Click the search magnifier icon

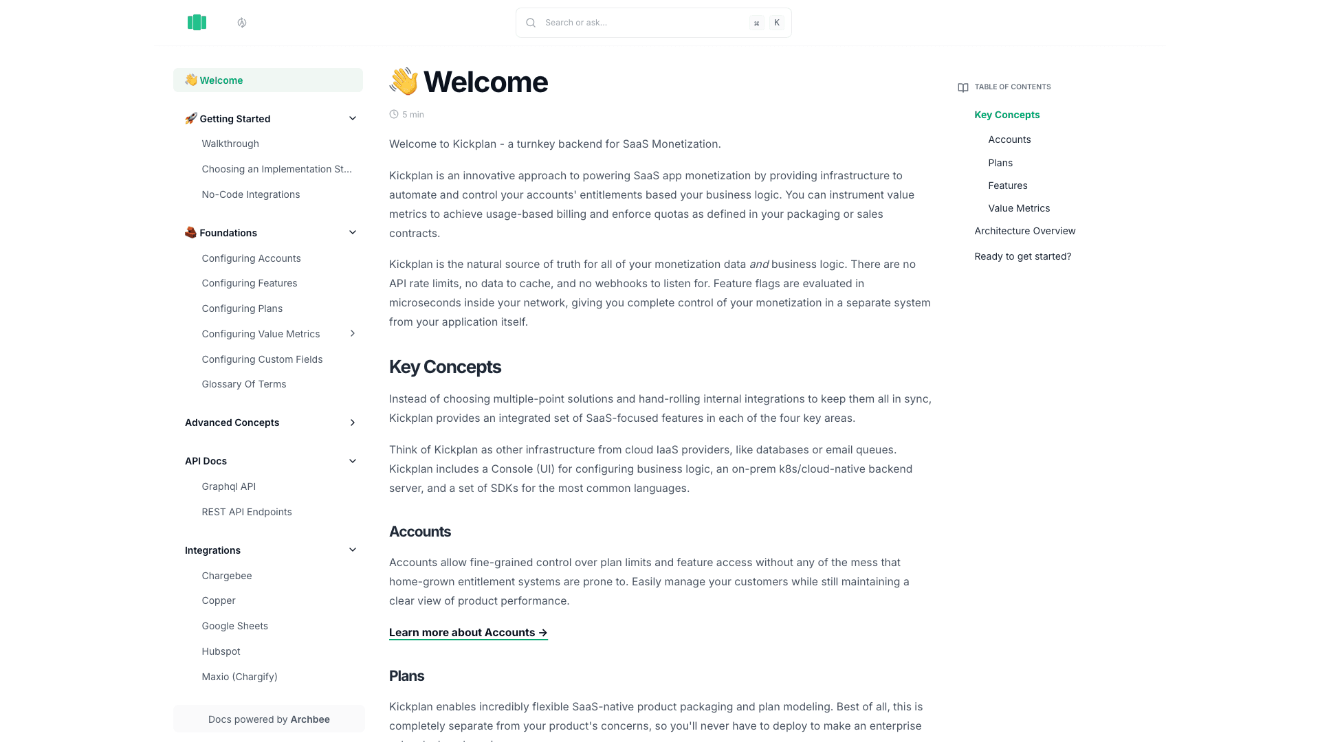point(531,22)
